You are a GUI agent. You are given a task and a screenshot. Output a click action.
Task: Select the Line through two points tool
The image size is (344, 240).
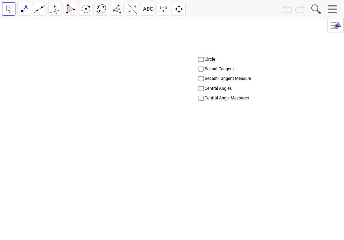tap(40, 9)
